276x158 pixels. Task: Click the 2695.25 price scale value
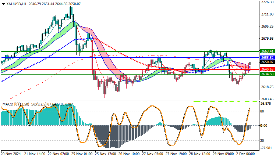click(x=268, y=26)
